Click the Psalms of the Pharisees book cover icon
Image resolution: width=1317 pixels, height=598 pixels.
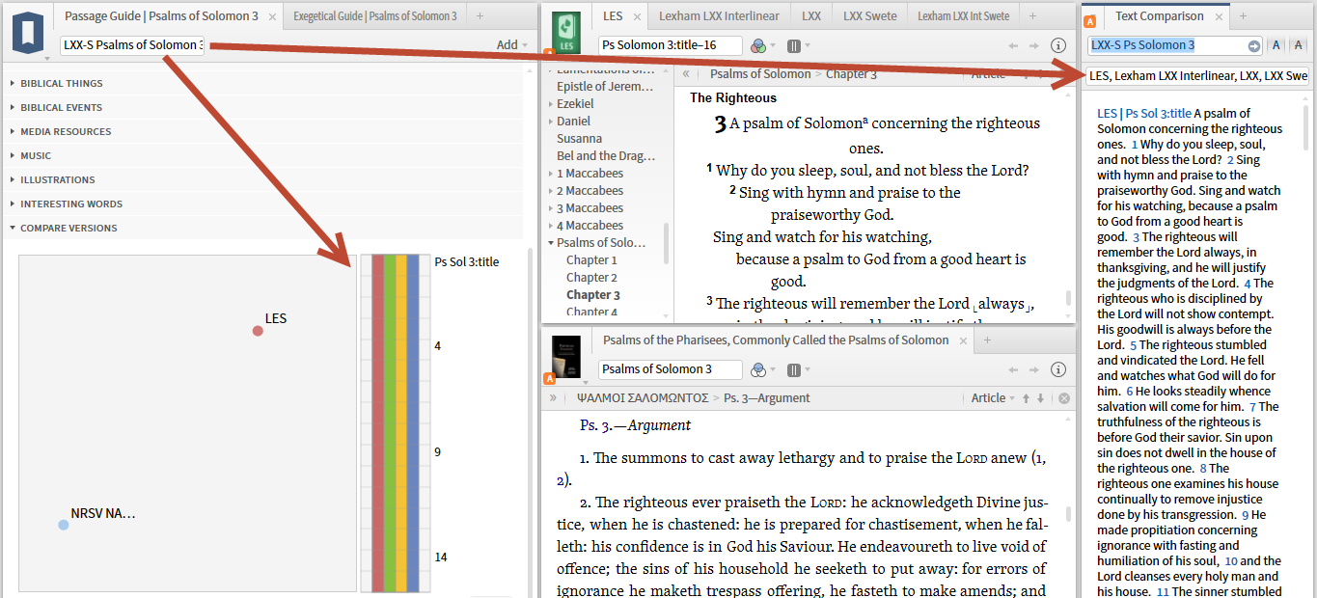click(x=567, y=356)
